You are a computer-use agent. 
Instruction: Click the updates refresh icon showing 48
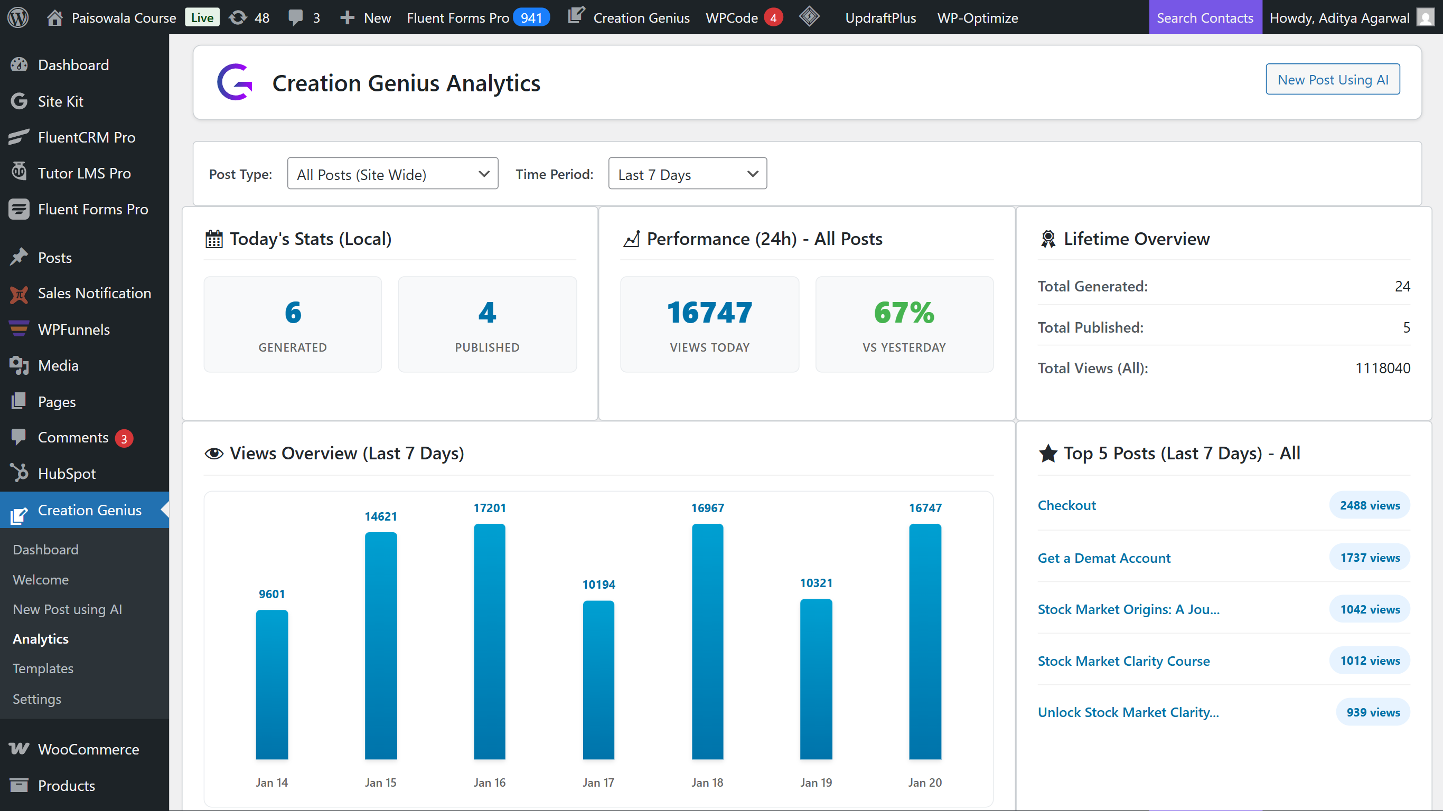pos(240,17)
